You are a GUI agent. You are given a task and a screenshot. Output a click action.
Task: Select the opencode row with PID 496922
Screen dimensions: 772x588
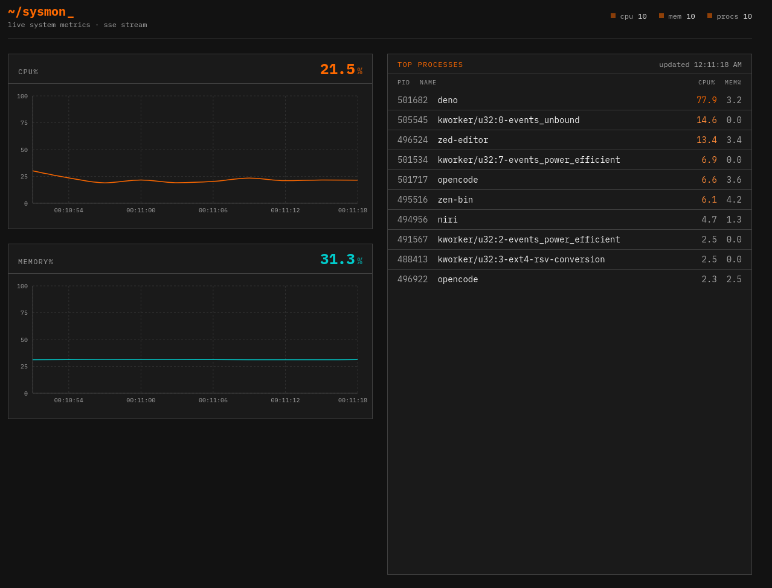pyautogui.click(x=570, y=279)
